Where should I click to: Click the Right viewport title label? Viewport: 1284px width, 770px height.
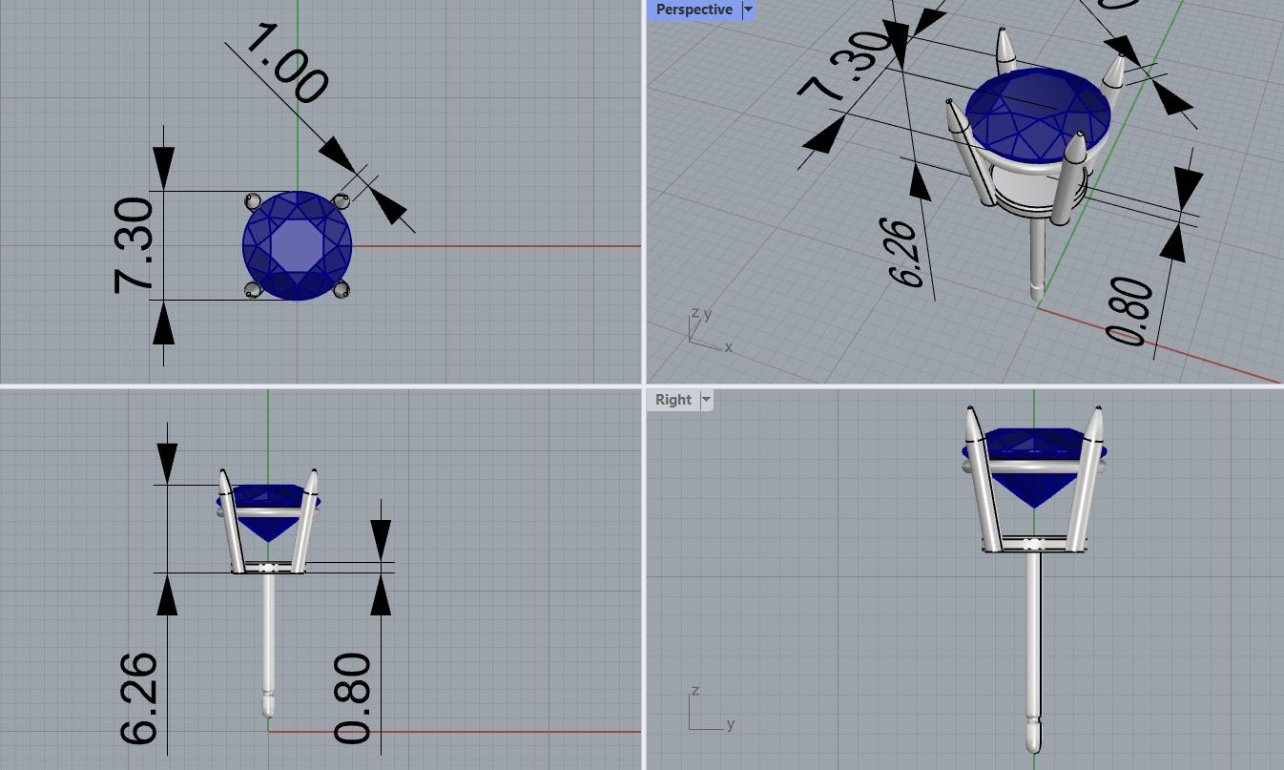tap(673, 400)
